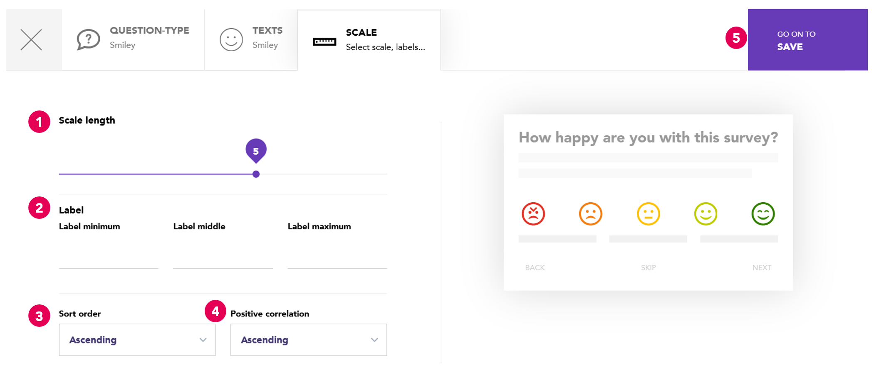The image size is (874, 375).
Task: Select the yellow neutral smiley in preview
Action: 649,214
